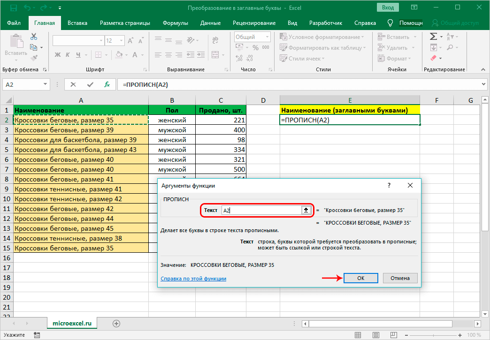Viewport: 490px width, 340px height.
Task: Click the zoom in plus button
Action: (x=459, y=335)
